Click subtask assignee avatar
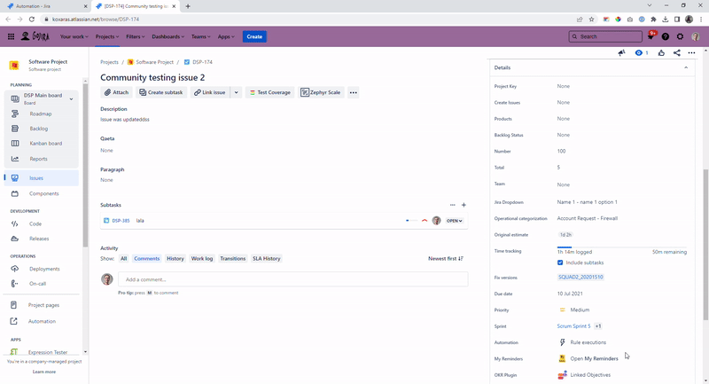 (436, 221)
